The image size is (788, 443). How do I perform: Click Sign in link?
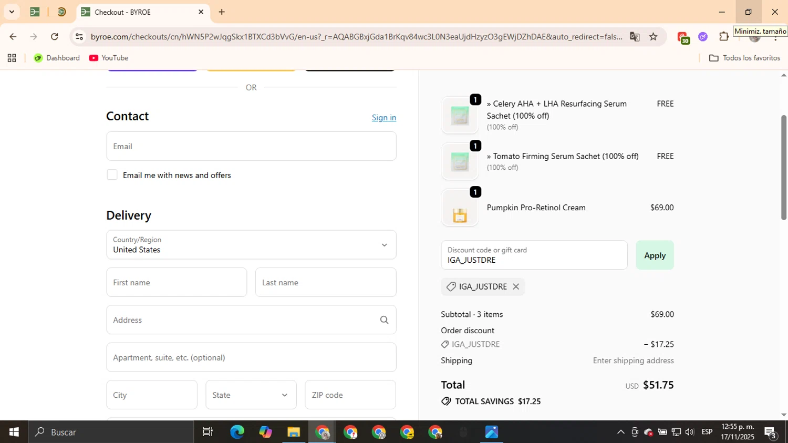(384, 117)
